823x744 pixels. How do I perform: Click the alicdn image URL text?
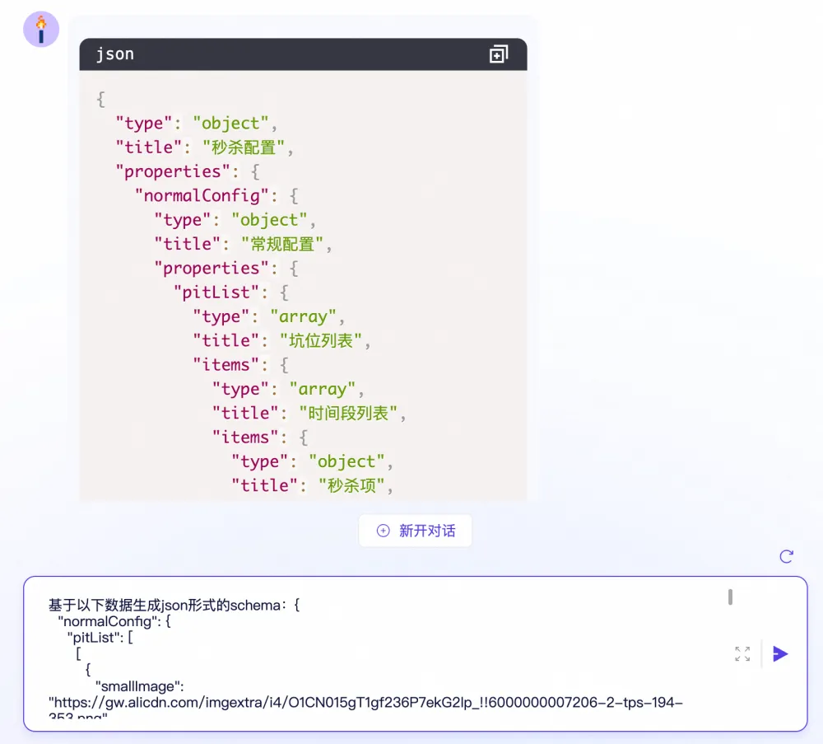point(365,703)
